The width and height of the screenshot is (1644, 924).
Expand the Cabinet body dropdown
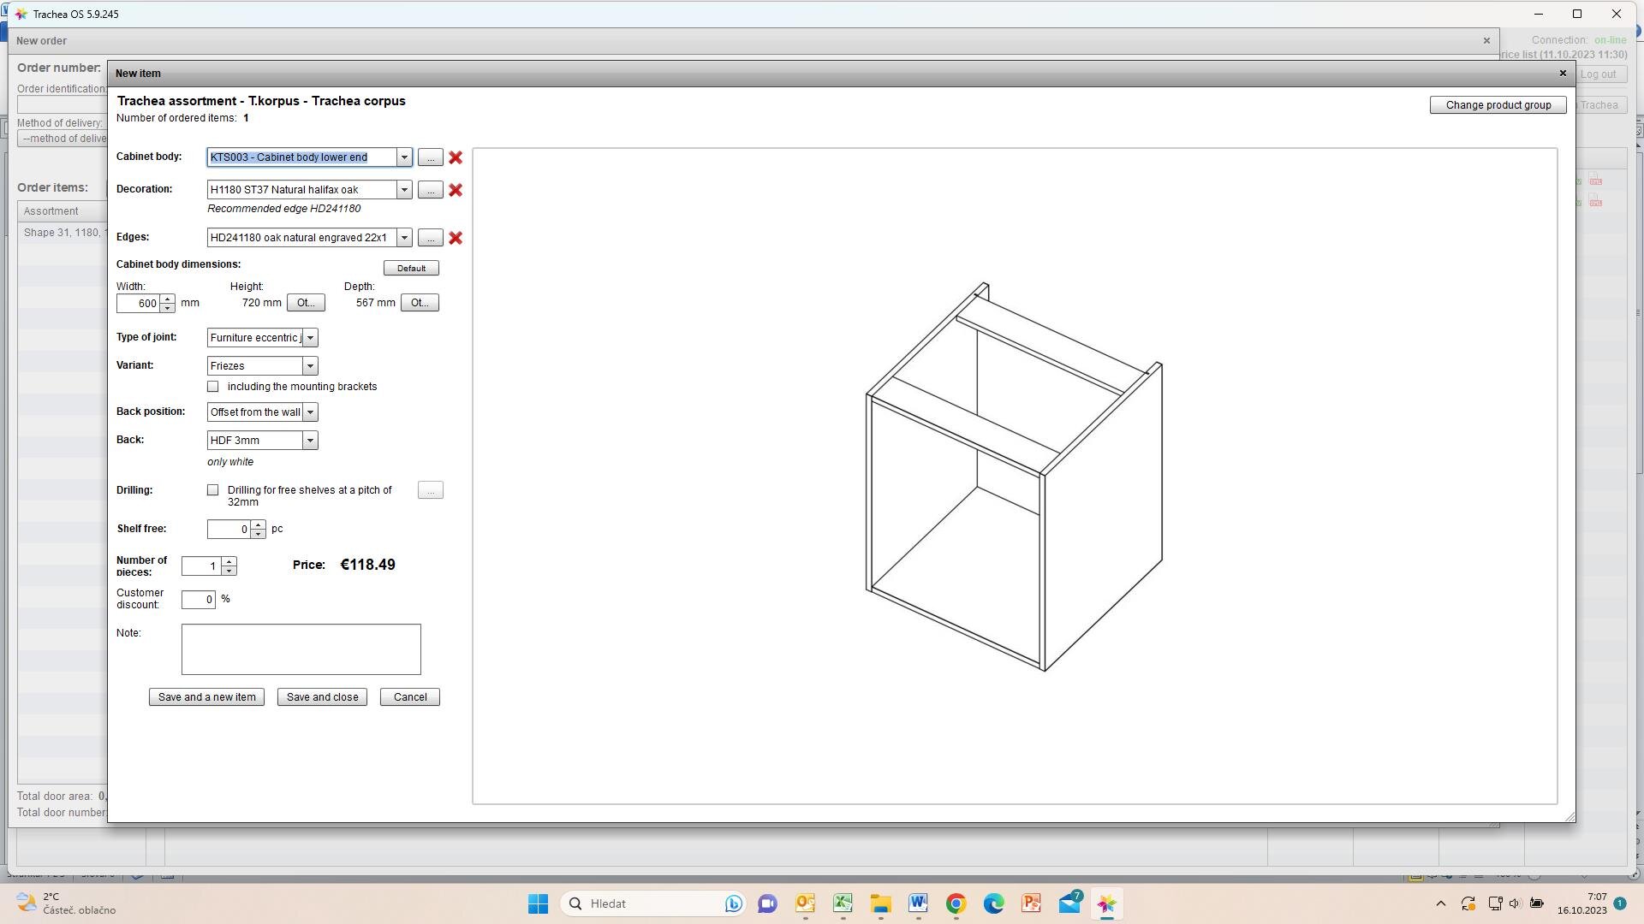point(404,157)
